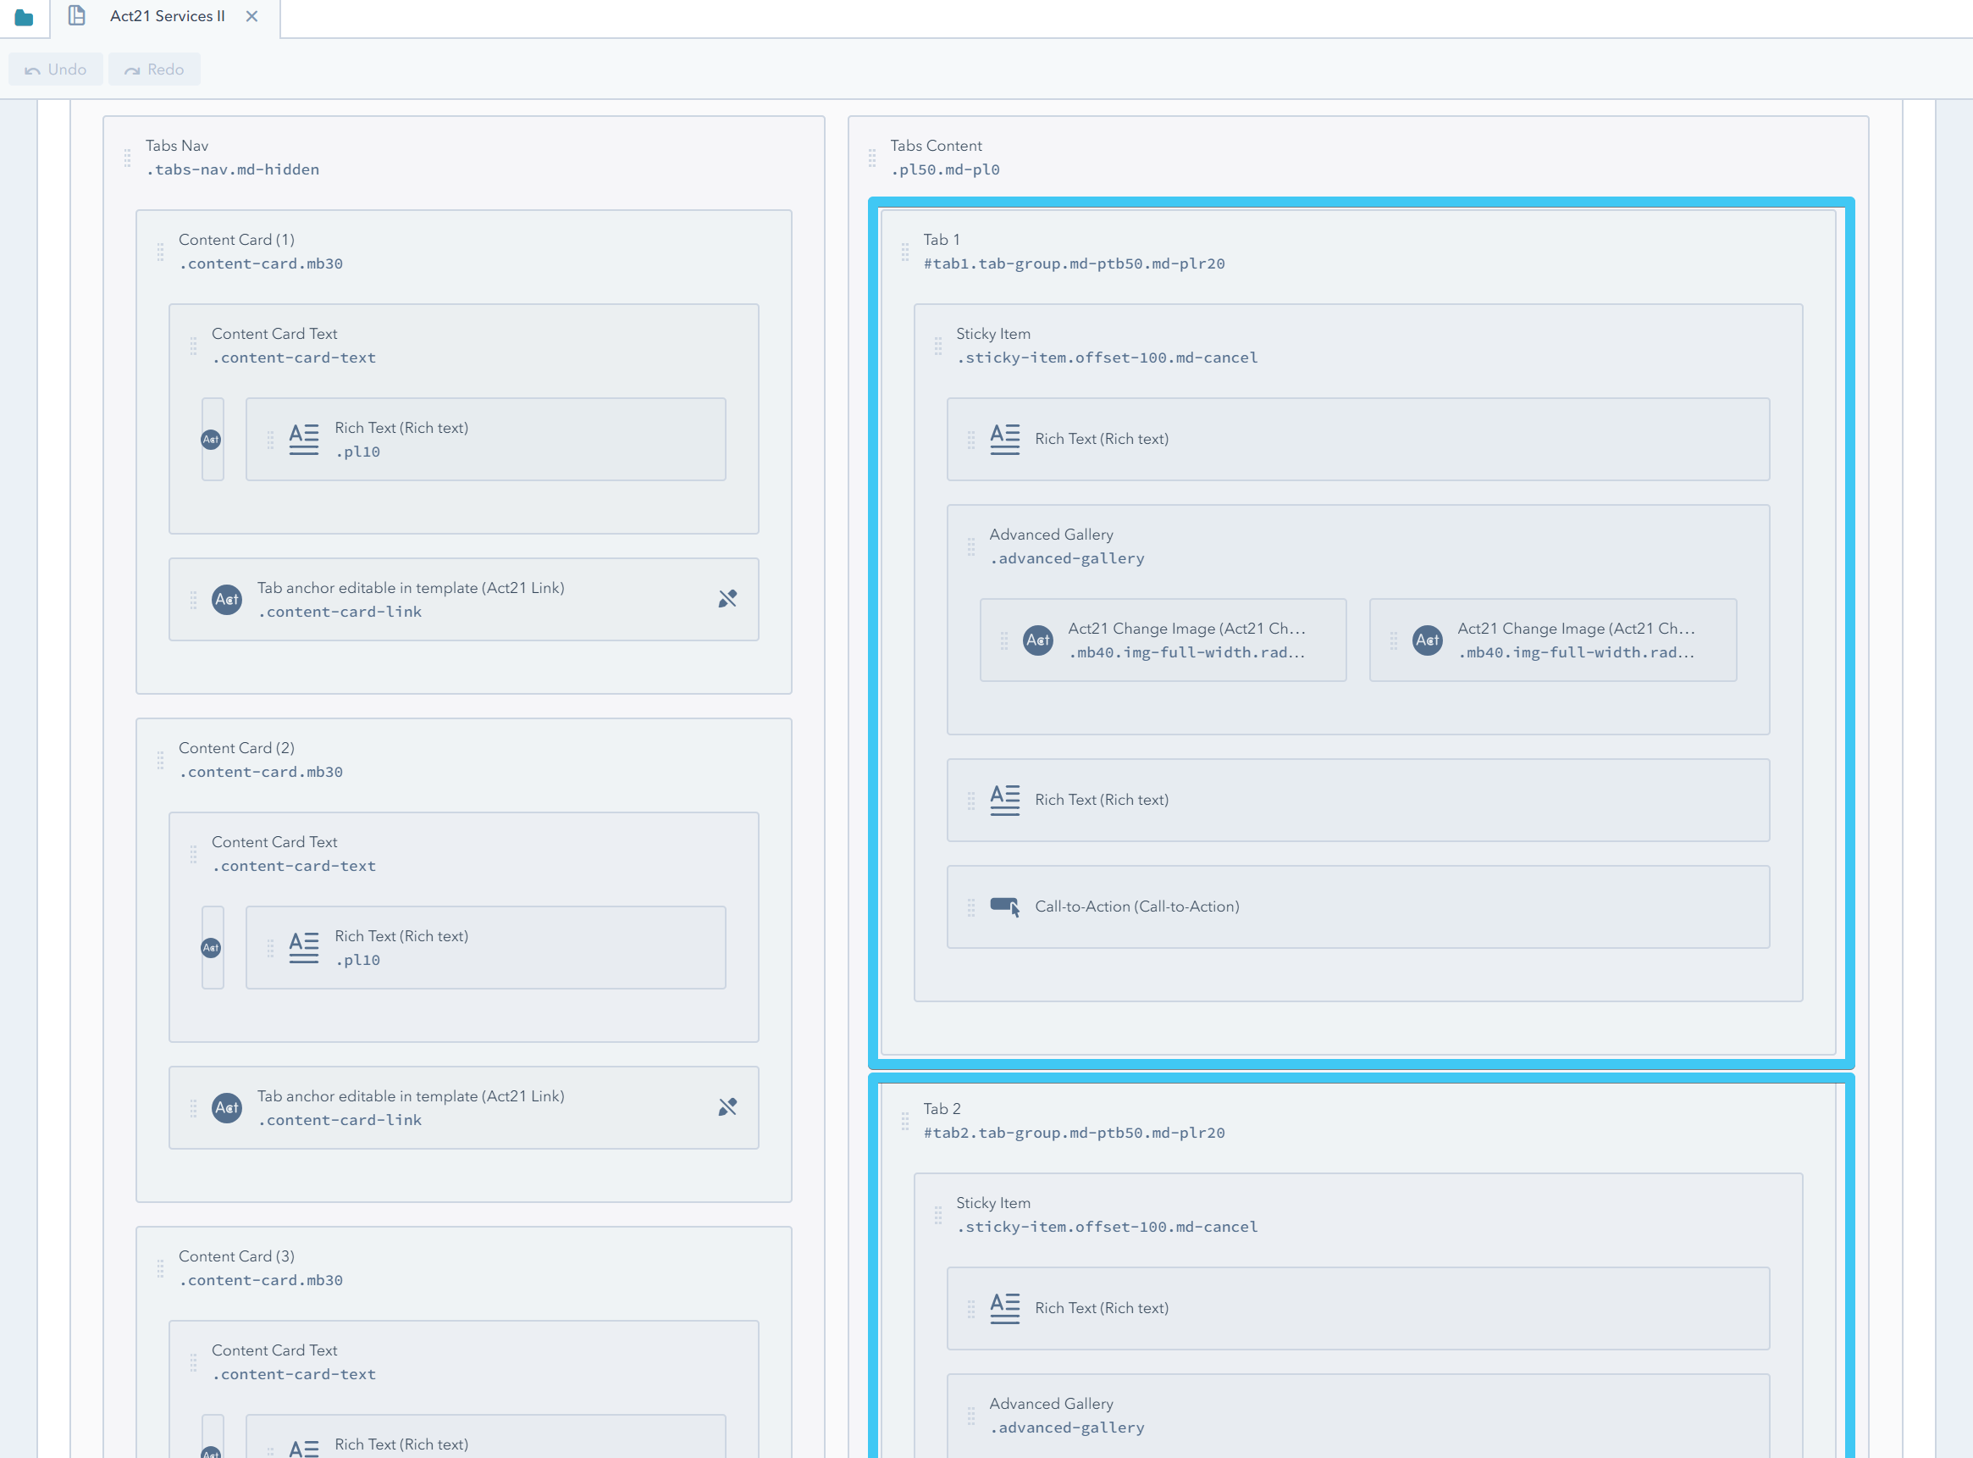
Task: Grab the drag handle of the Tab 2 group
Action: coord(904,1121)
